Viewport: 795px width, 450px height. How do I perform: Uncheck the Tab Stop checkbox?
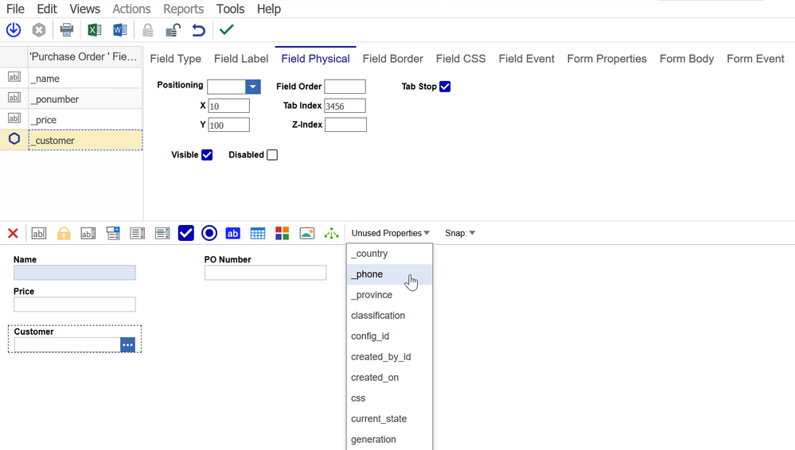[445, 87]
